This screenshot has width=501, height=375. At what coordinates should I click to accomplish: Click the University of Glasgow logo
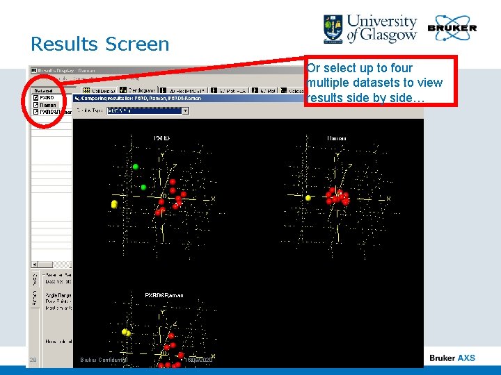[x=370, y=29]
